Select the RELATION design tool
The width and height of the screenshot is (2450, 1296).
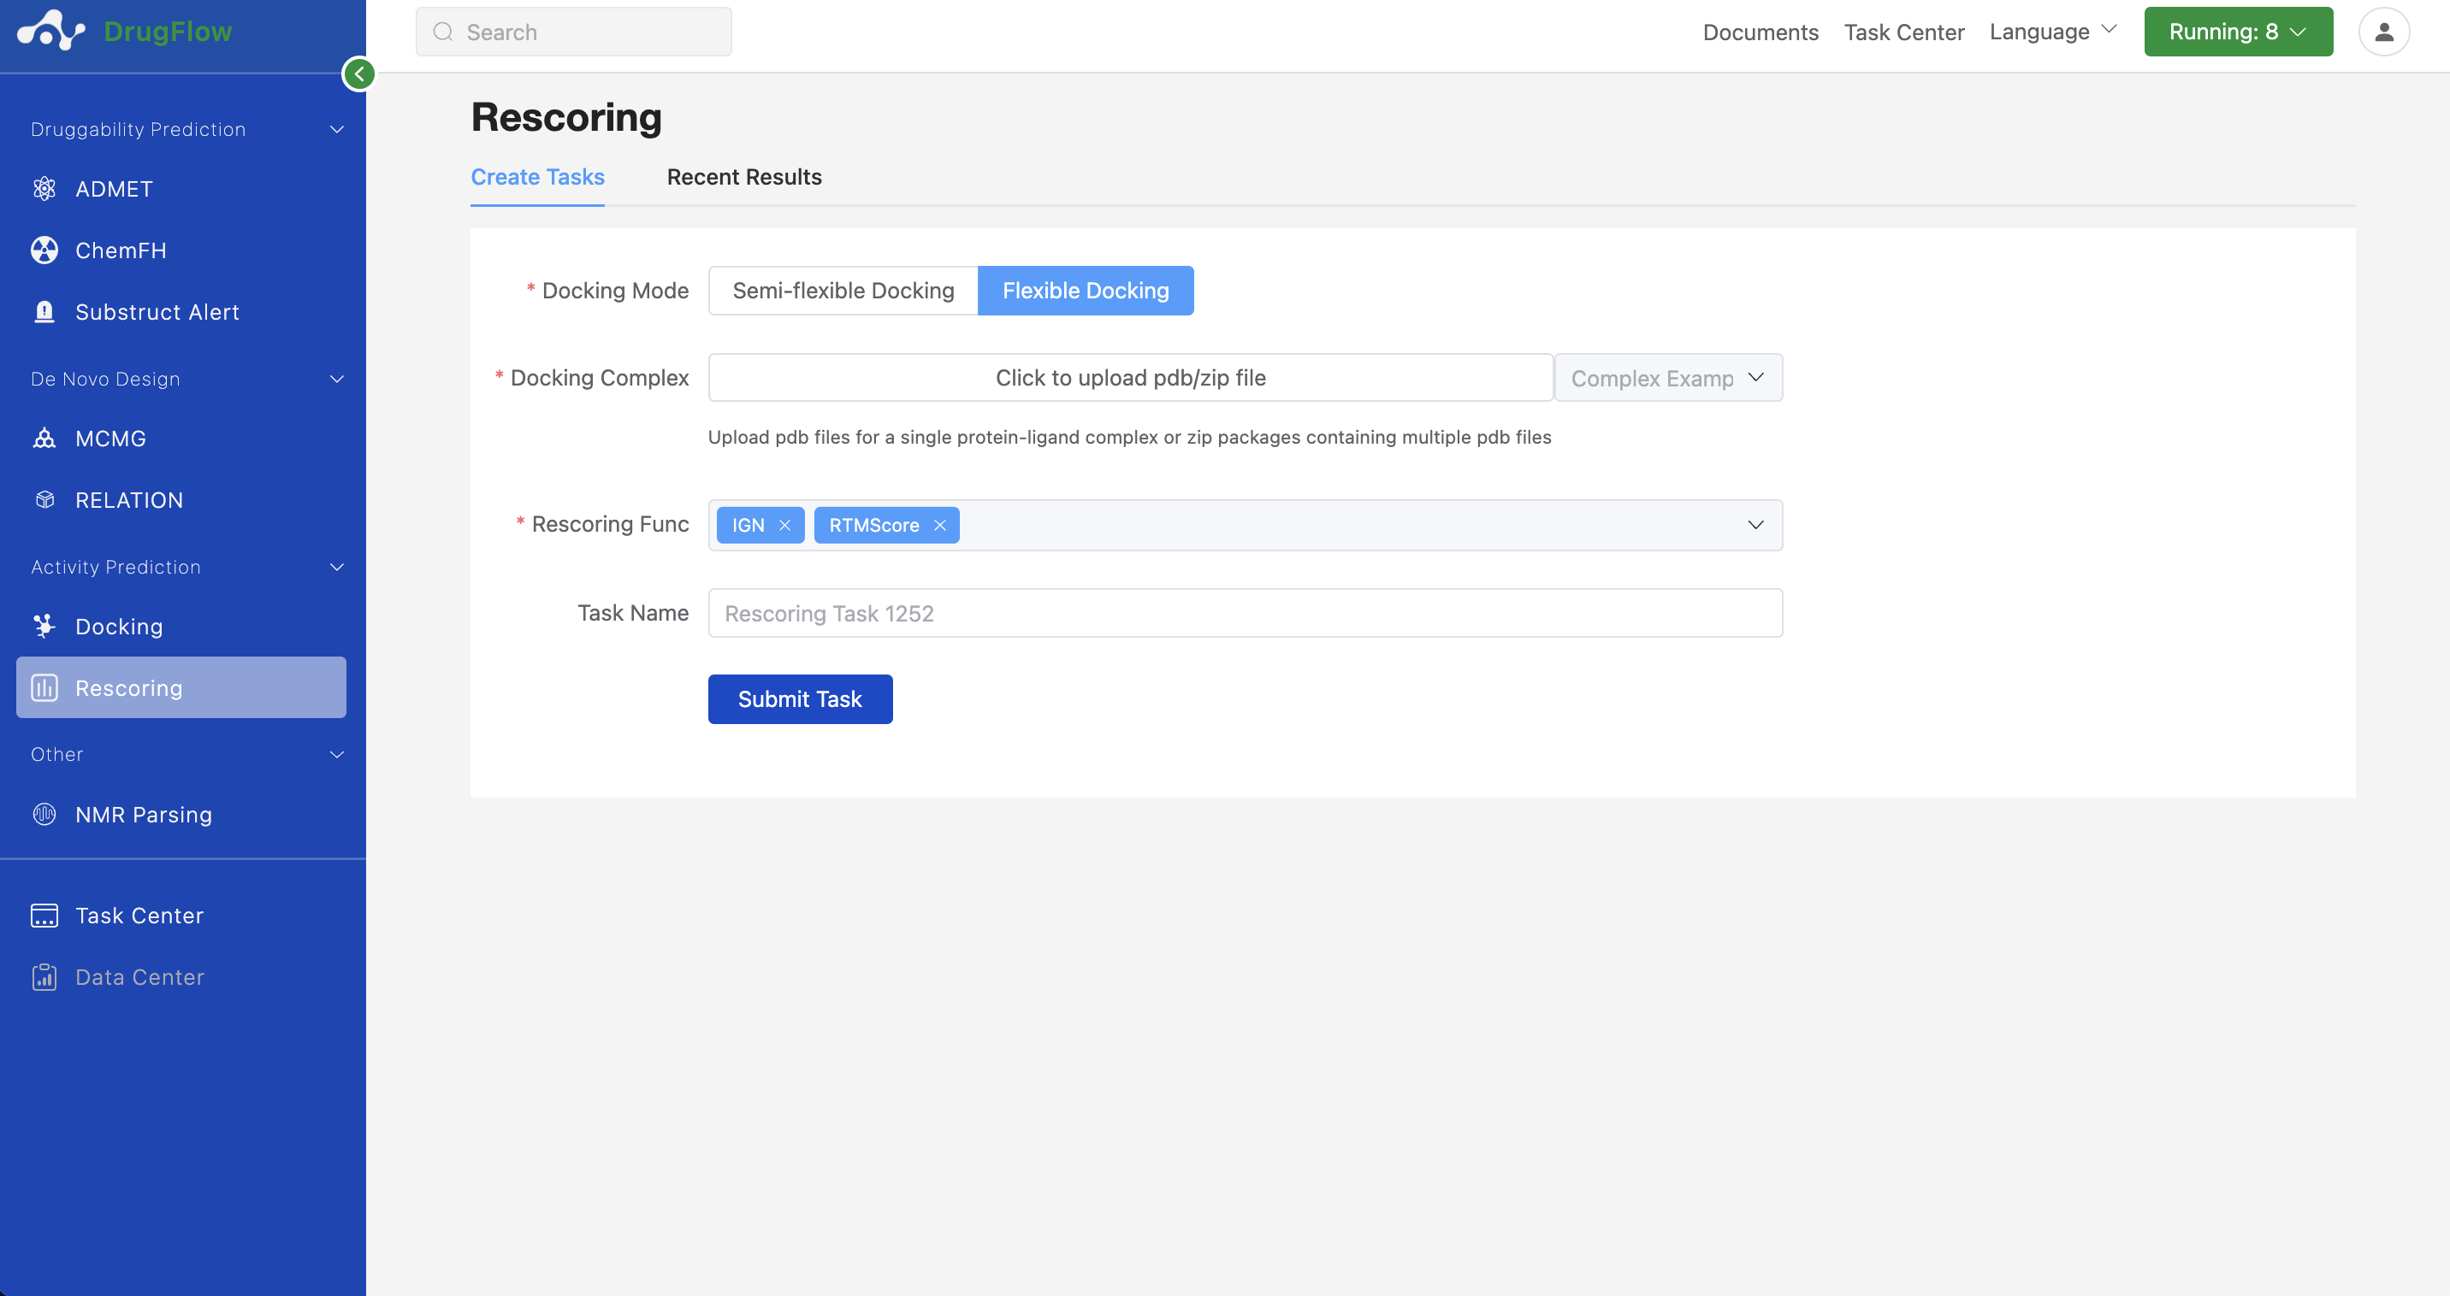129,500
